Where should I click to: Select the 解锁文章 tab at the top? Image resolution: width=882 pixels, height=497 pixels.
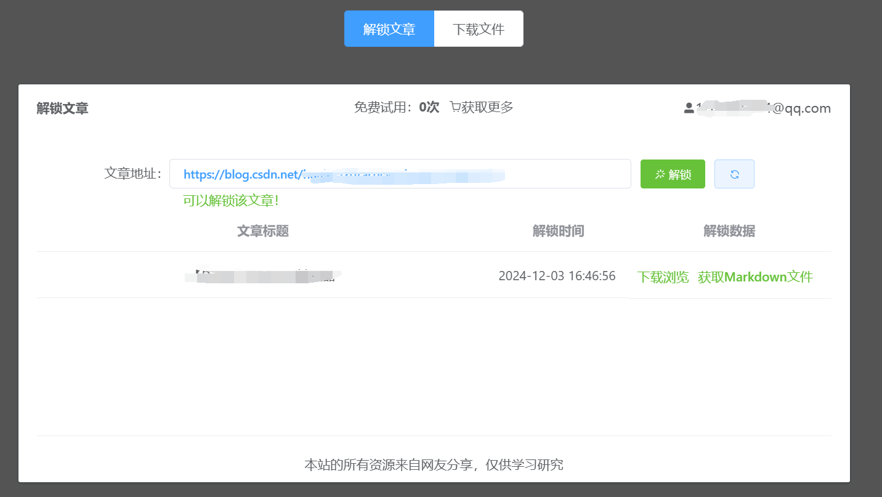389,28
